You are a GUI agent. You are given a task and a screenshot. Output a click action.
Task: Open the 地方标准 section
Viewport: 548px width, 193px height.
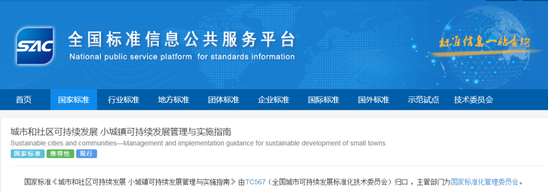[174, 99]
